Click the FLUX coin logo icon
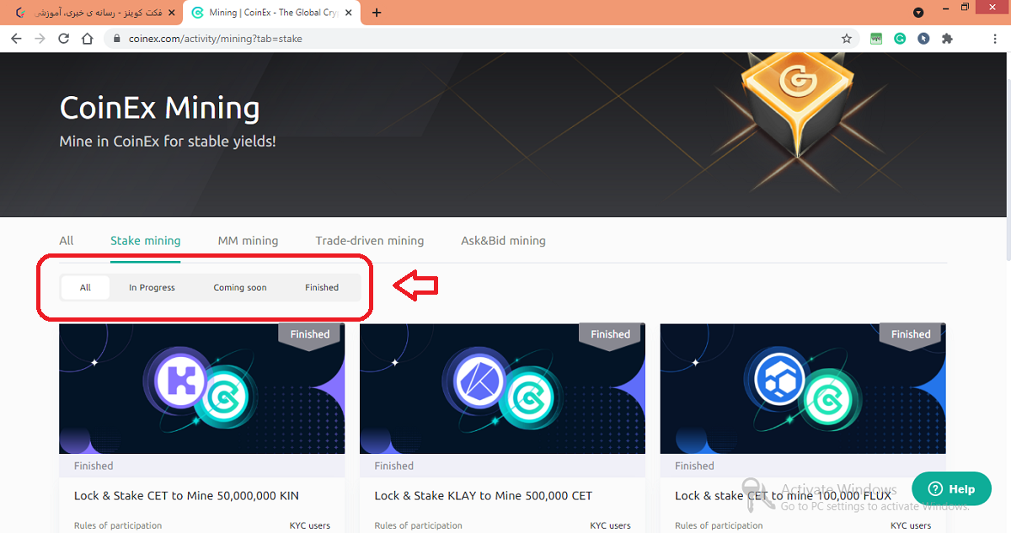The image size is (1011, 533). (x=780, y=381)
